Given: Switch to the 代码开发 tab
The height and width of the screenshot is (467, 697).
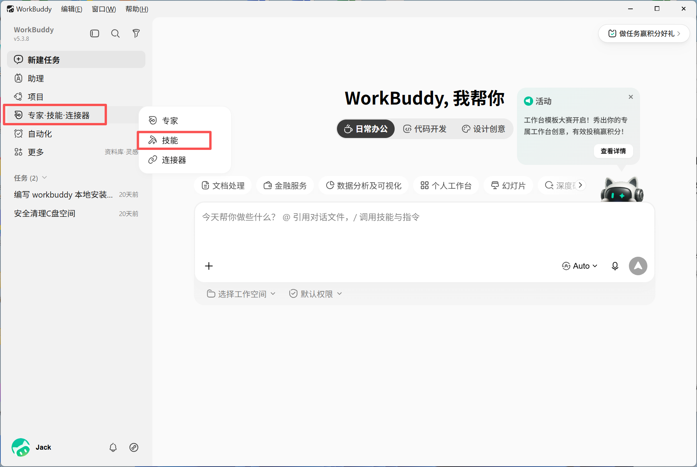Looking at the screenshot, I should 425,129.
